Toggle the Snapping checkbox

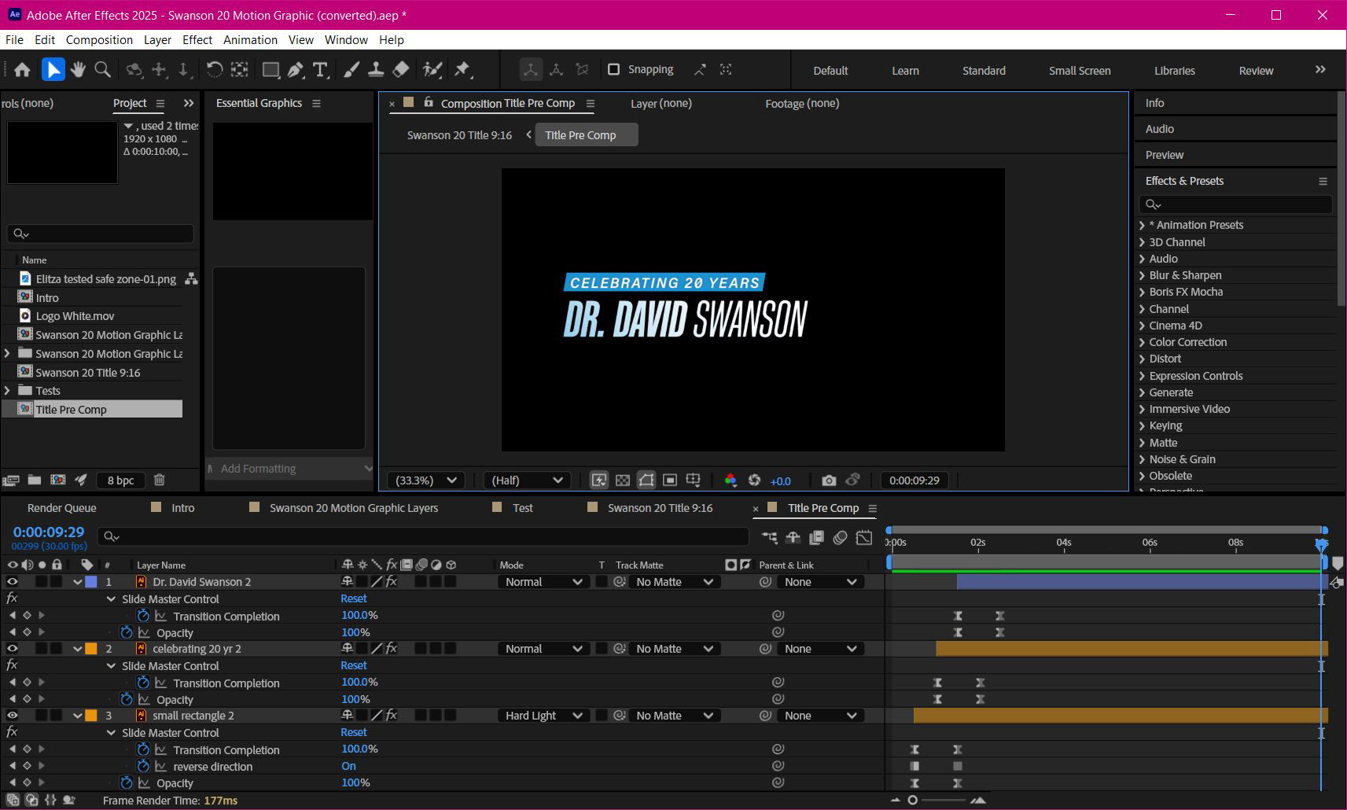614,69
